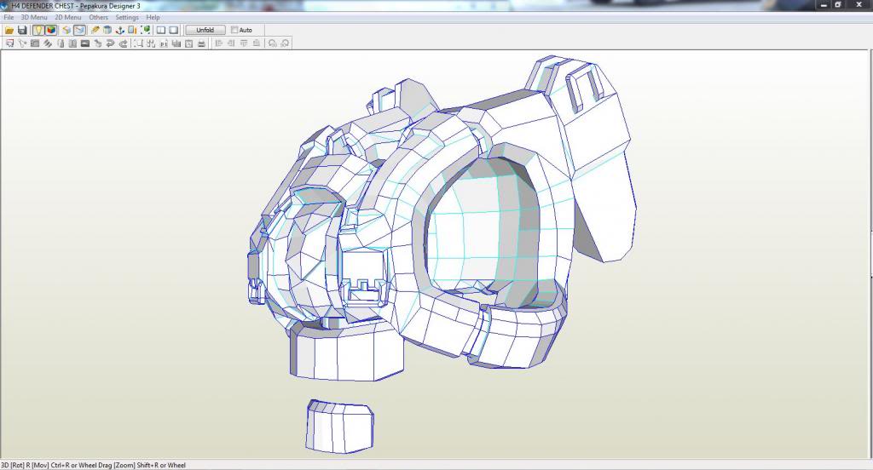
Task: Click the dark rectangle tool icon in the second toolbar row
Action: coord(85,43)
